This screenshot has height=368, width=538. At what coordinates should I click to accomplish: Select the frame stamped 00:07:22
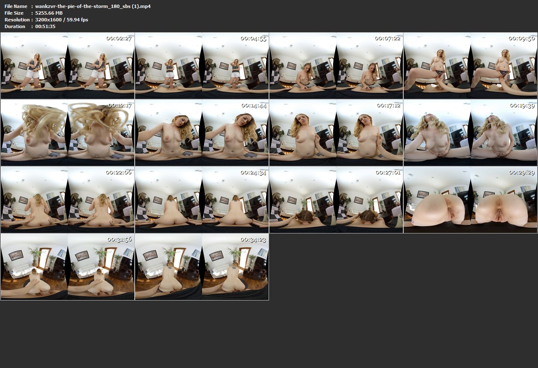click(336, 66)
